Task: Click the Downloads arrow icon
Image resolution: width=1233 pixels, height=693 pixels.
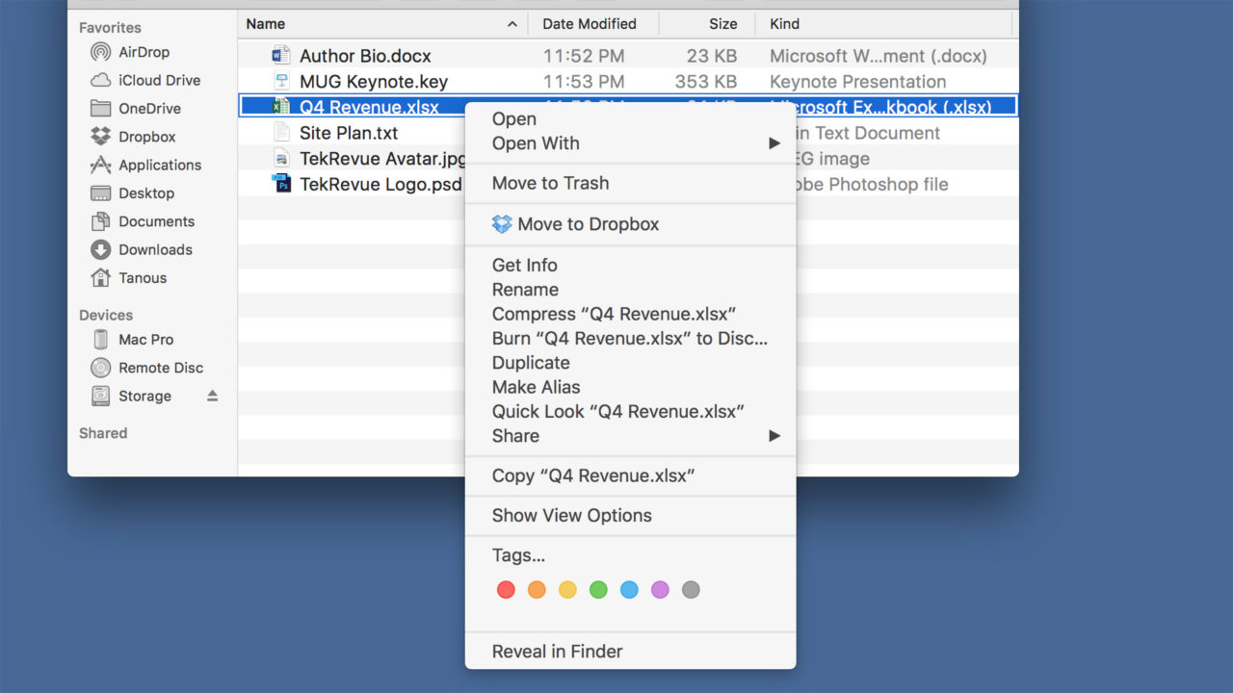Action: pyautogui.click(x=100, y=249)
